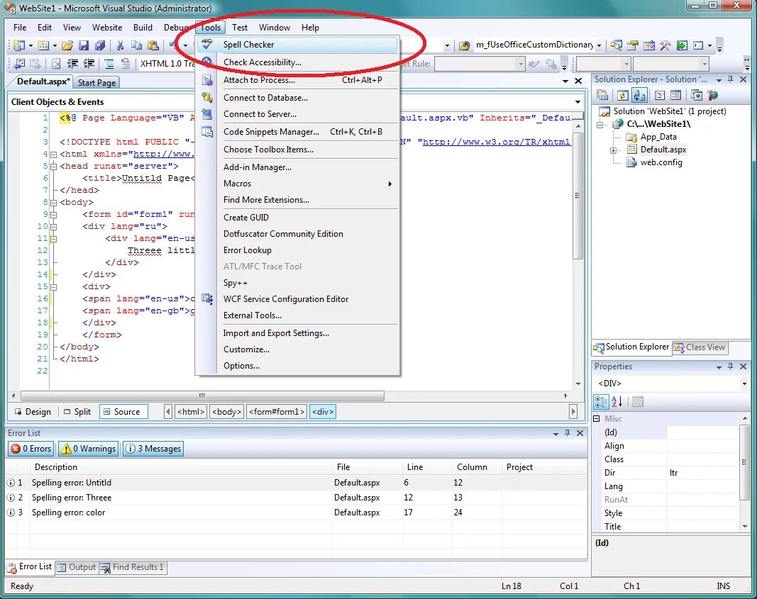This screenshot has width=757, height=599.
Task: Collapse the html element at code line 4
Action: click(54, 155)
